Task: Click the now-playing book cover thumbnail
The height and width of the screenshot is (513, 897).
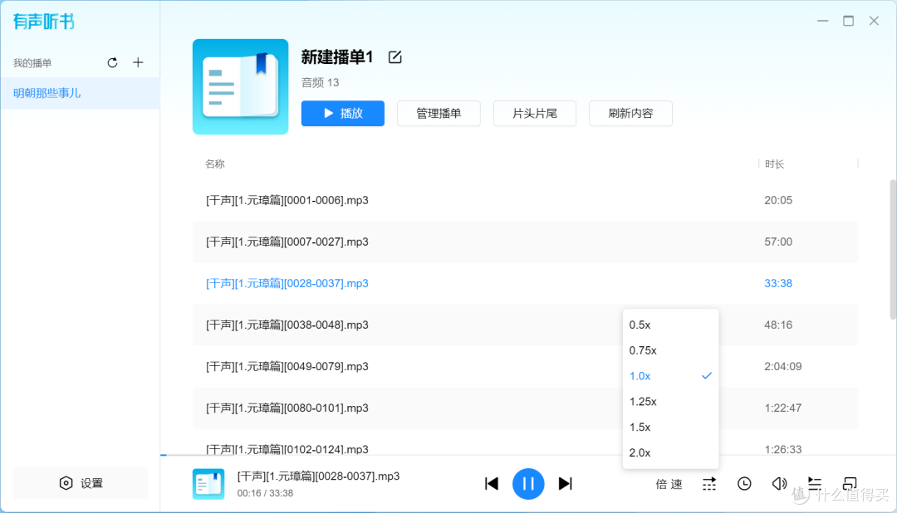Action: (x=208, y=484)
